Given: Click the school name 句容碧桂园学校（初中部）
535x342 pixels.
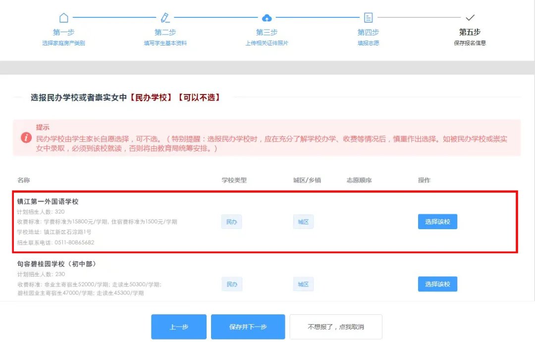Looking at the screenshot, I should coord(57,264).
